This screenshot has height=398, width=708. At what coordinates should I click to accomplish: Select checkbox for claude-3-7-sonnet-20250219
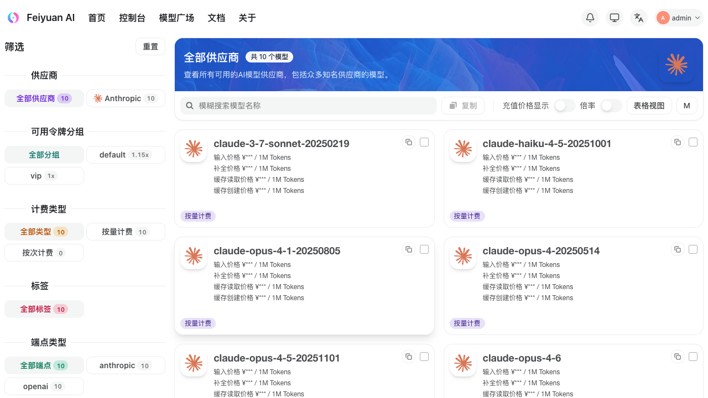coord(424,142)
